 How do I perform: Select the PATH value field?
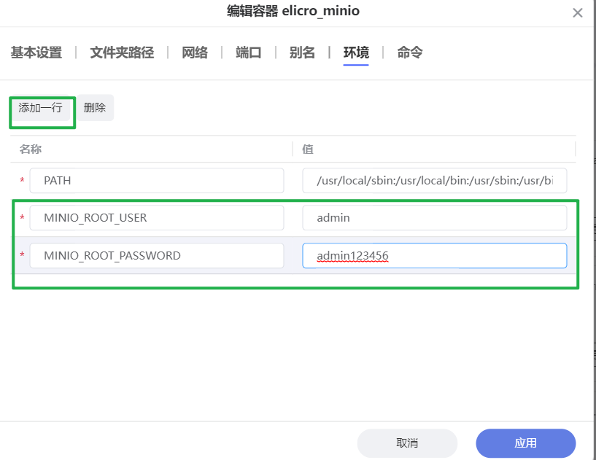tap(434, 180)
